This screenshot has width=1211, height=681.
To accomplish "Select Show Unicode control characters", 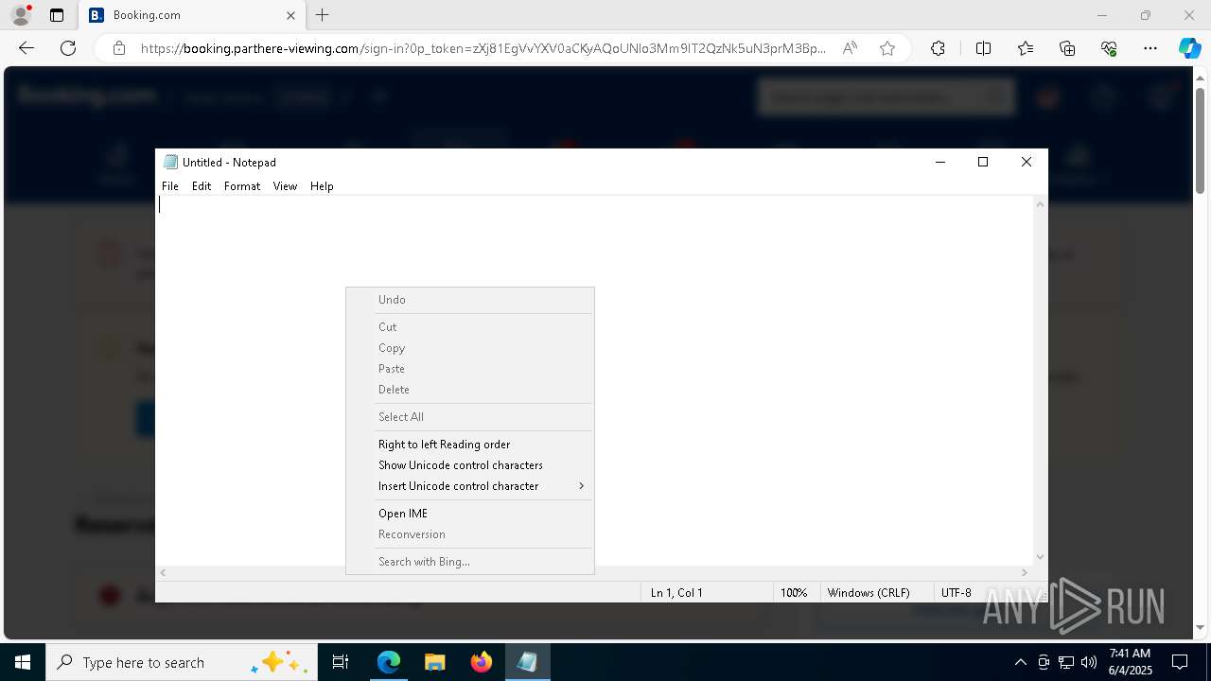I will (x=470, y=465).
